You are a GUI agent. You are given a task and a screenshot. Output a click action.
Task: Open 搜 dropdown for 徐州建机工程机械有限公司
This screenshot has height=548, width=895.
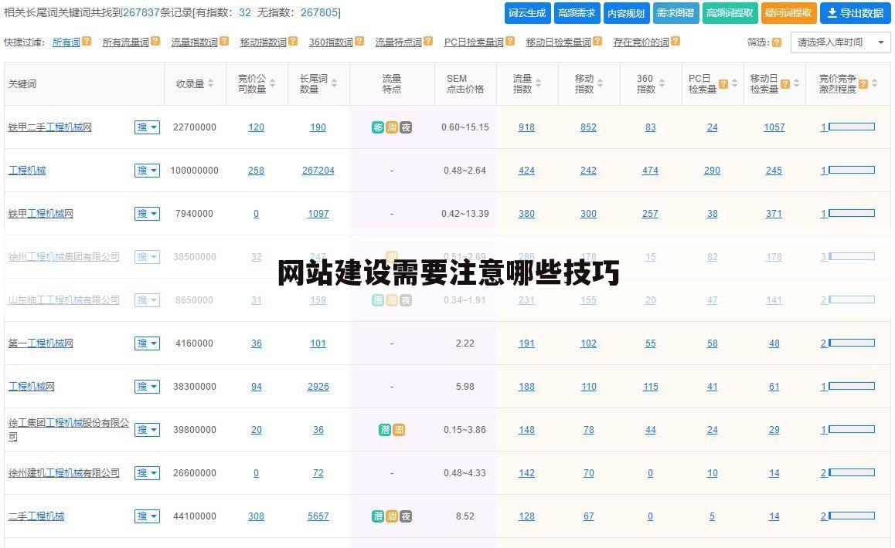(x=147, y=472)
